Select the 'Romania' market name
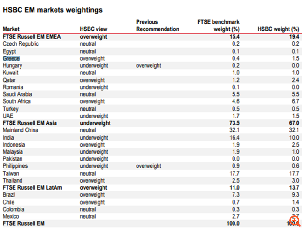 pos(13,87)
